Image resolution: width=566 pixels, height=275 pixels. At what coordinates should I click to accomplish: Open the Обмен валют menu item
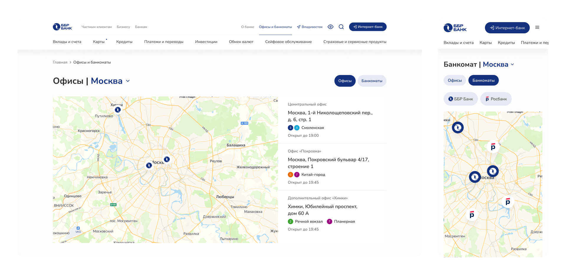pyautogui.click(x=241, y=42)
